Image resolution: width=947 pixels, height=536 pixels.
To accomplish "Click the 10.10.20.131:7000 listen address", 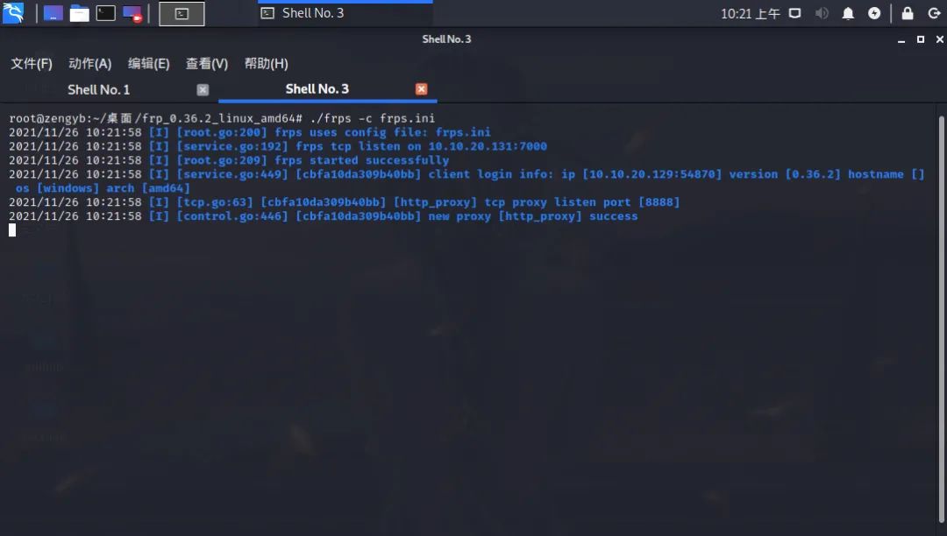I will pyautogui.click(x=488, y=146).
